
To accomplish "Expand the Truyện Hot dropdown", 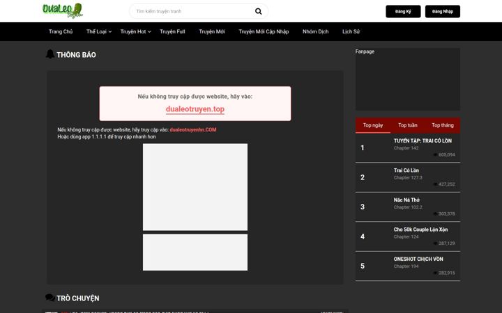I will pyautogui.click(x=135, y=31).
